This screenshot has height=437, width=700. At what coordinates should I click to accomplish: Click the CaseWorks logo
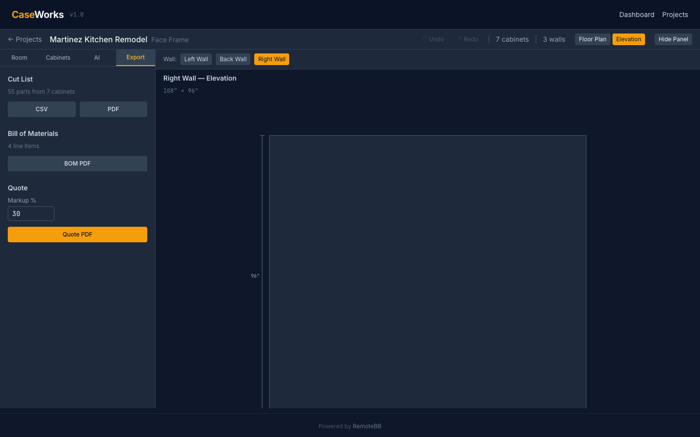[37, 14]
